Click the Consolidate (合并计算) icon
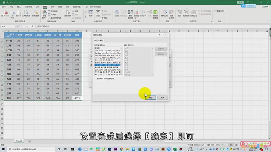Viewport: 271px width, 152px height. pyautogui.click(x=143, y=13)
